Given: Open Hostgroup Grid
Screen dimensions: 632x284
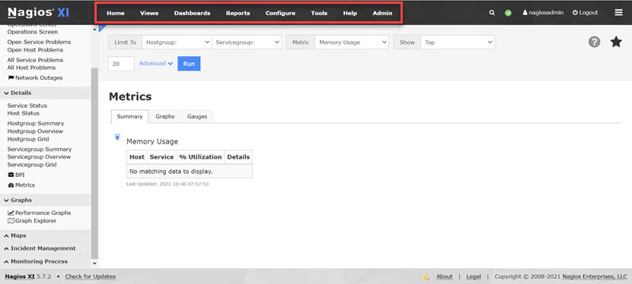Looking at the screenshot, I should click(x=28, y=140).
